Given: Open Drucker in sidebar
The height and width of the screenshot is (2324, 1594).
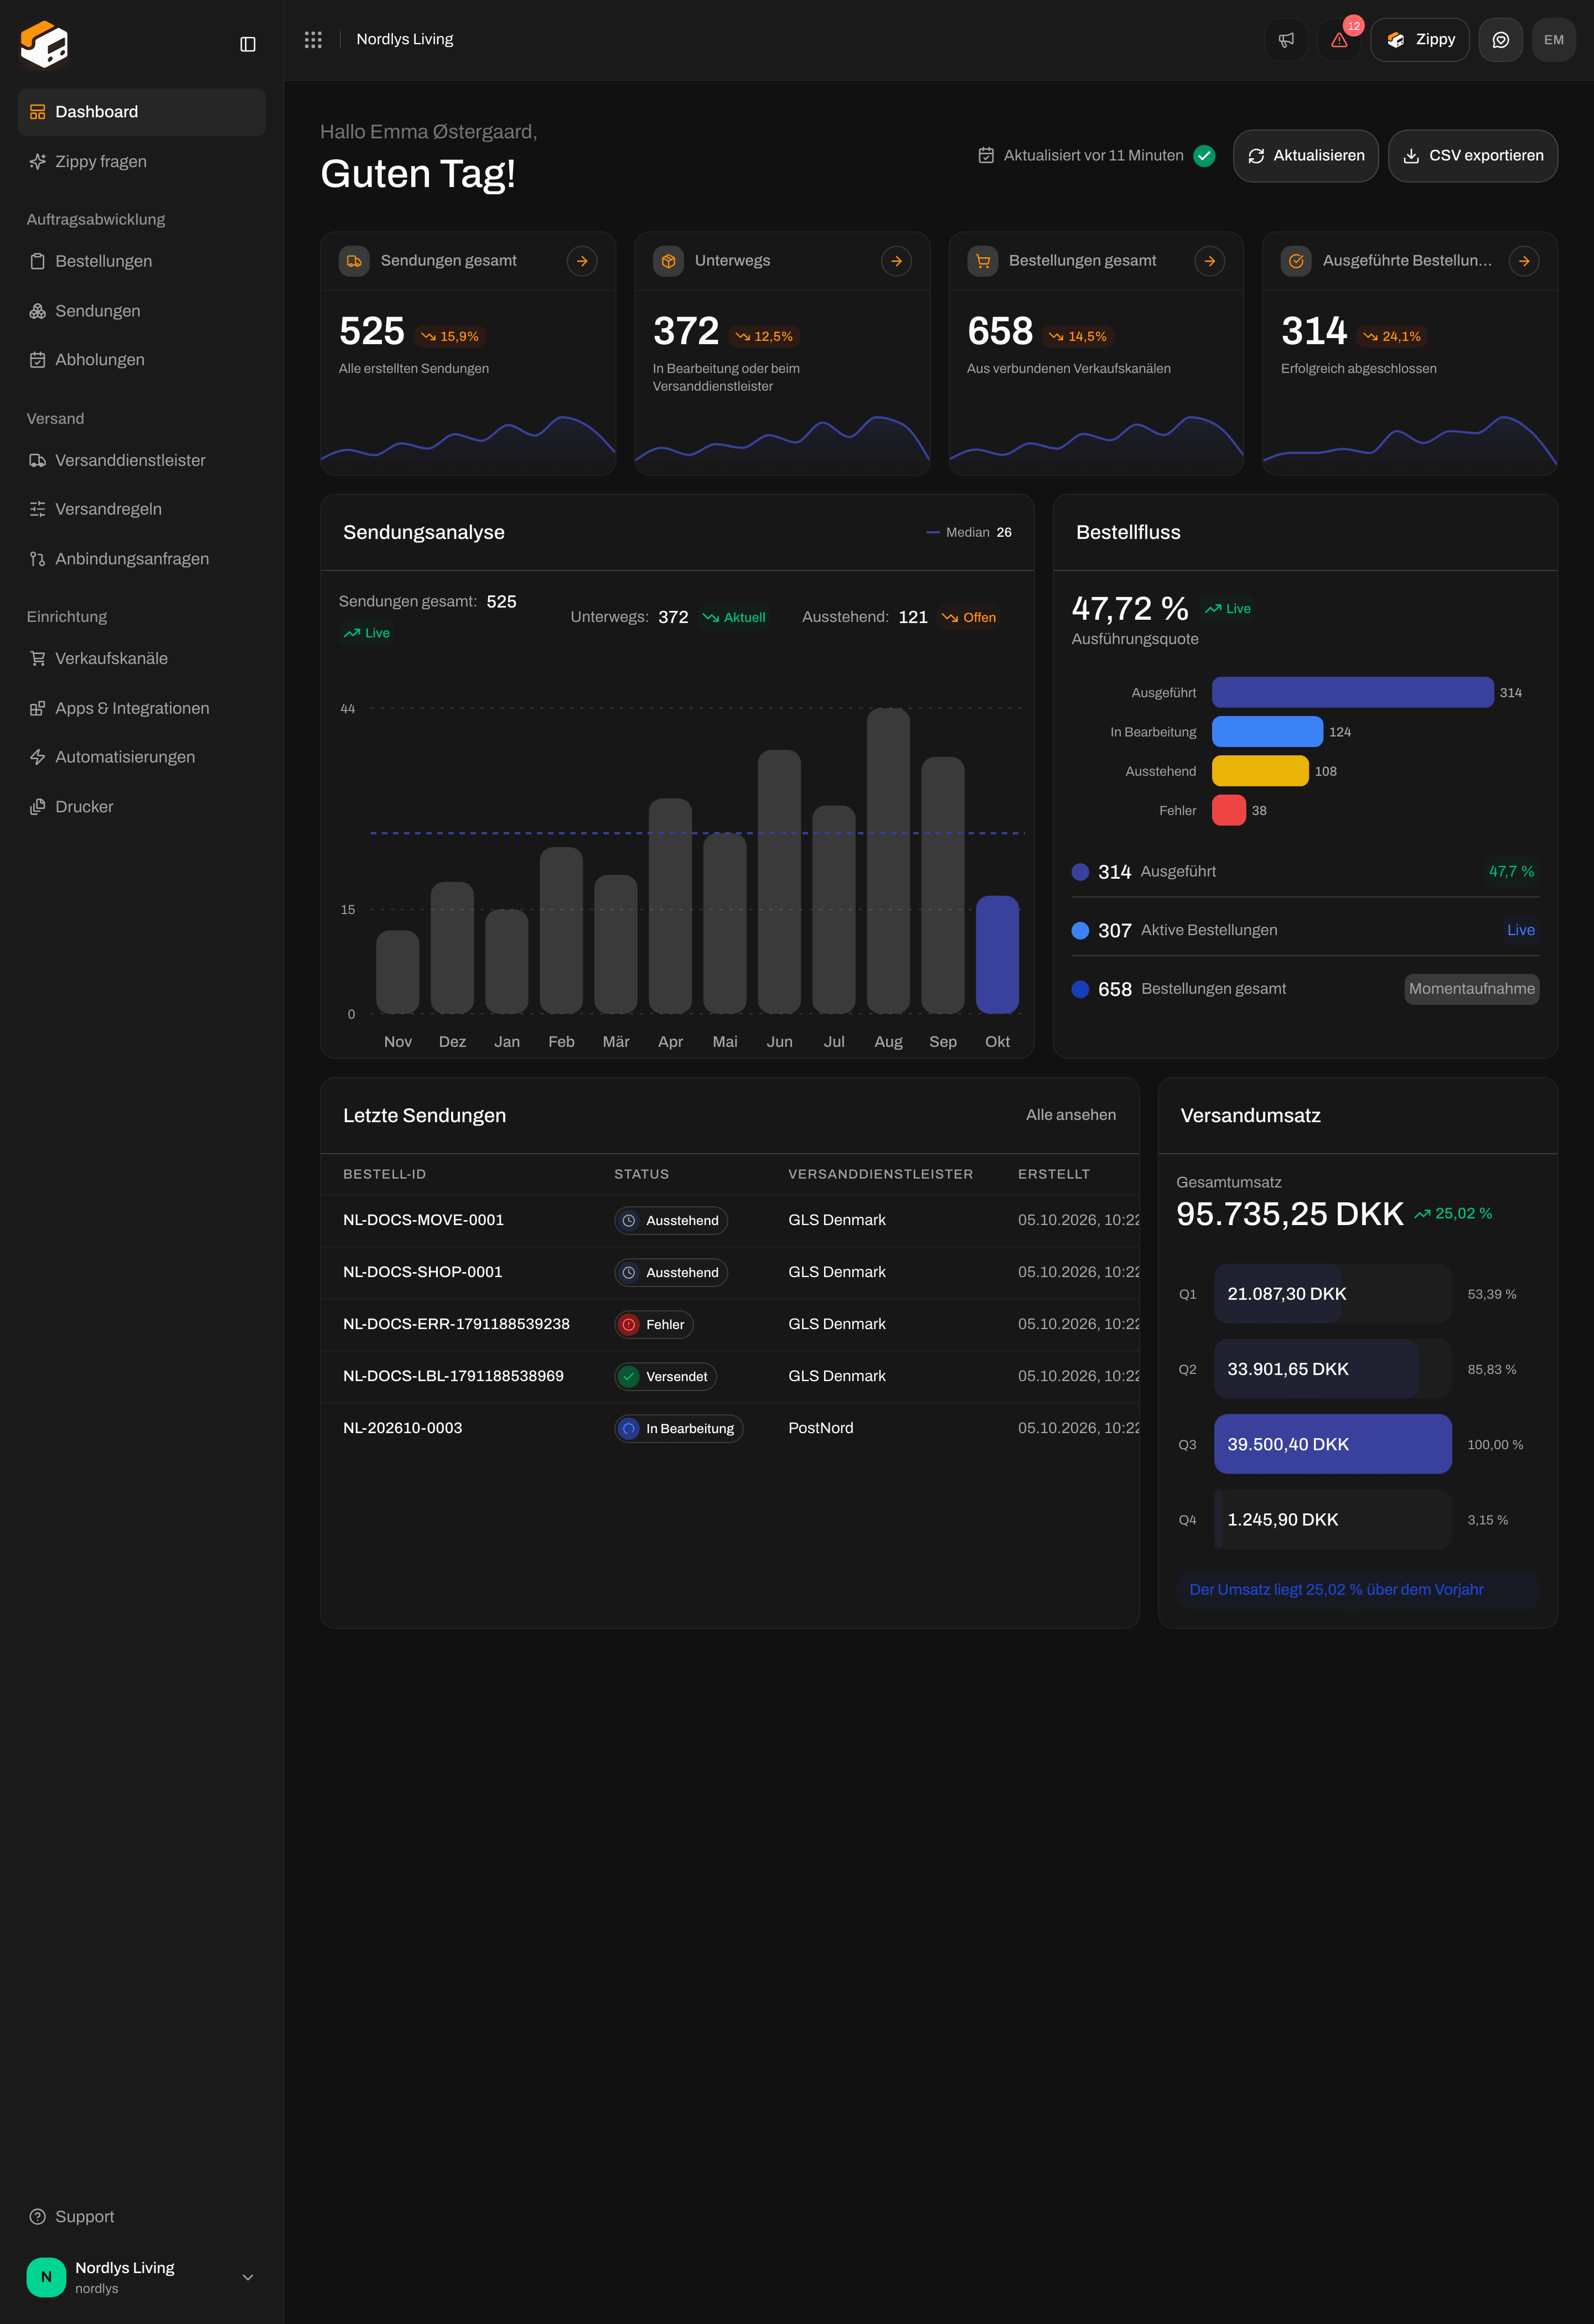Looking at the screenshot, I should (x=141, y=807).
